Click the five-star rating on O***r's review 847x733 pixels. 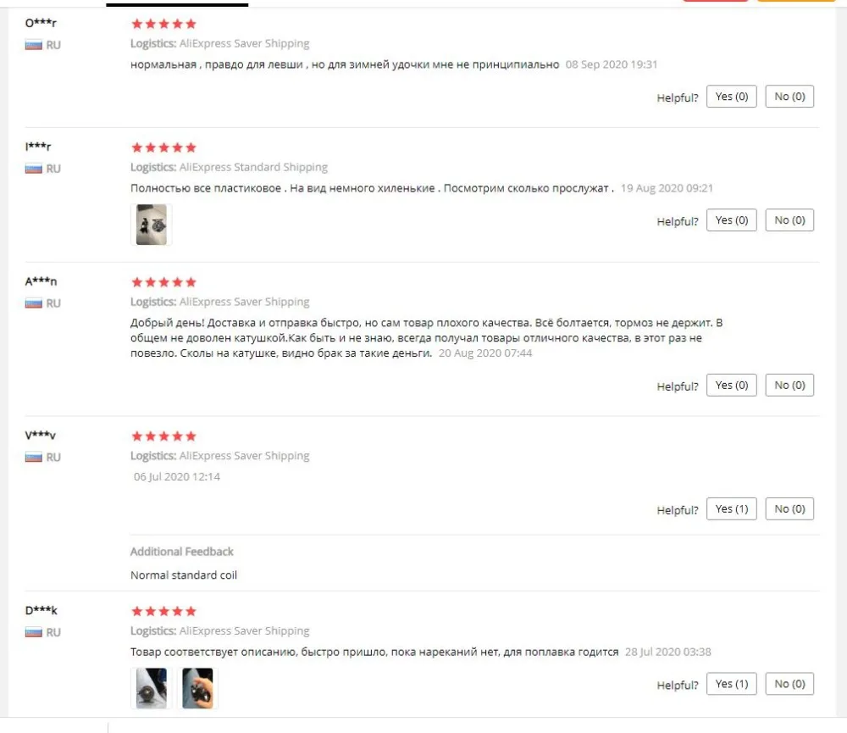click(x=163, y=24)
